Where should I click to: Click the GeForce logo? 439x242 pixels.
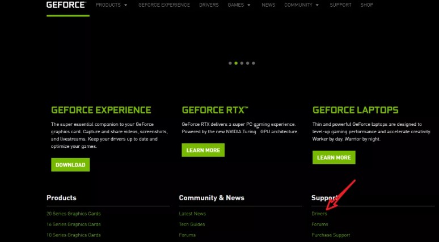click(66, 5)
